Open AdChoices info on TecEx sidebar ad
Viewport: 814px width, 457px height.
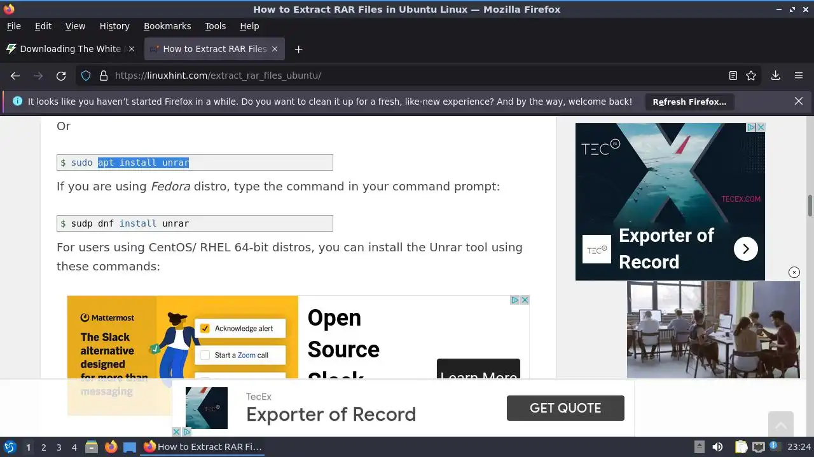coord(751,128)
